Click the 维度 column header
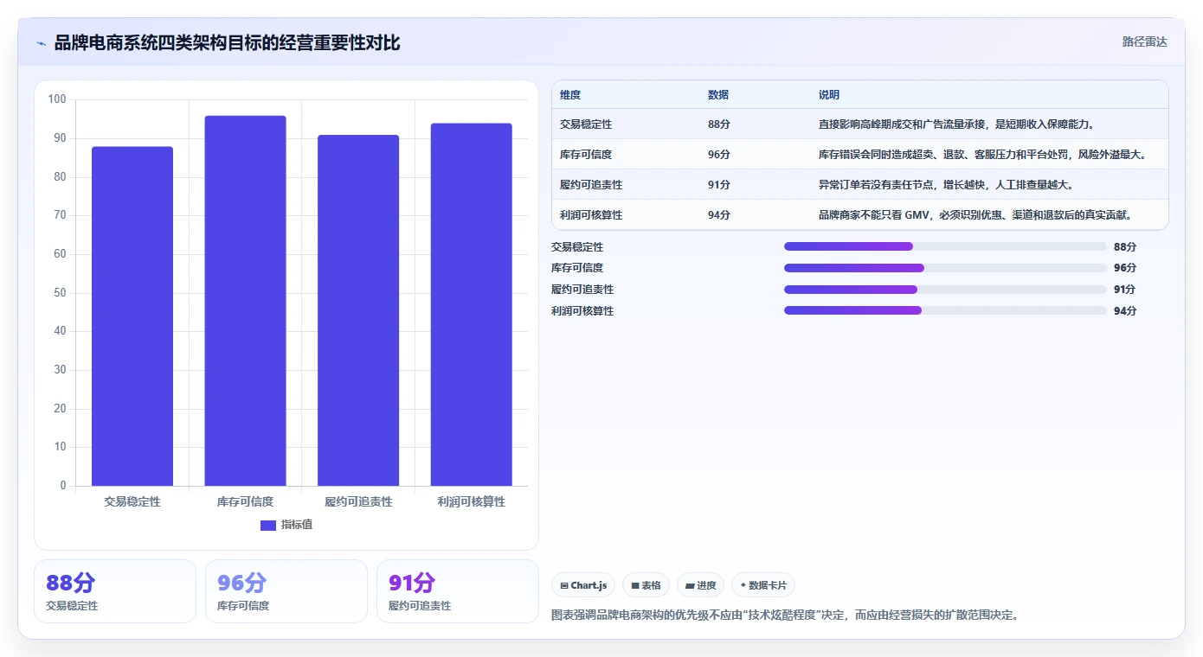The width and height of the screenshot is (1203, 657). (x=570, y=95)
